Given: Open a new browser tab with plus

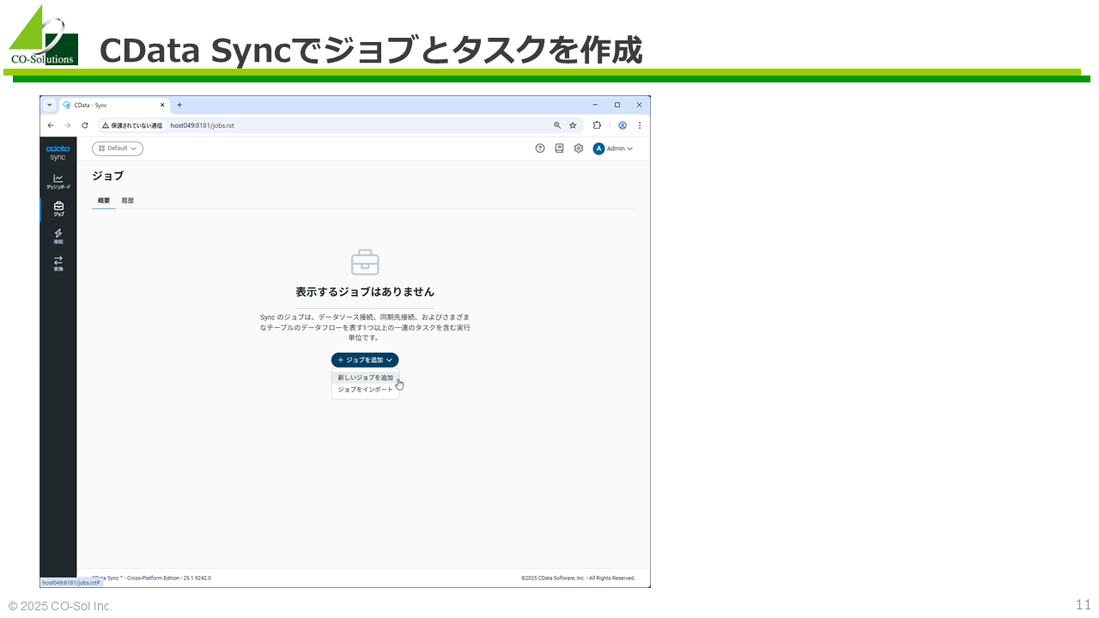Looking at the screenshot, I should [x=179, y=105].
